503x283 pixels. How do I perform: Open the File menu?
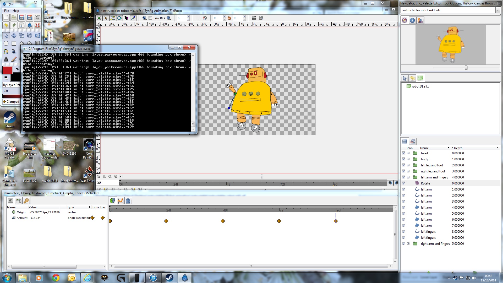point(7,11)
